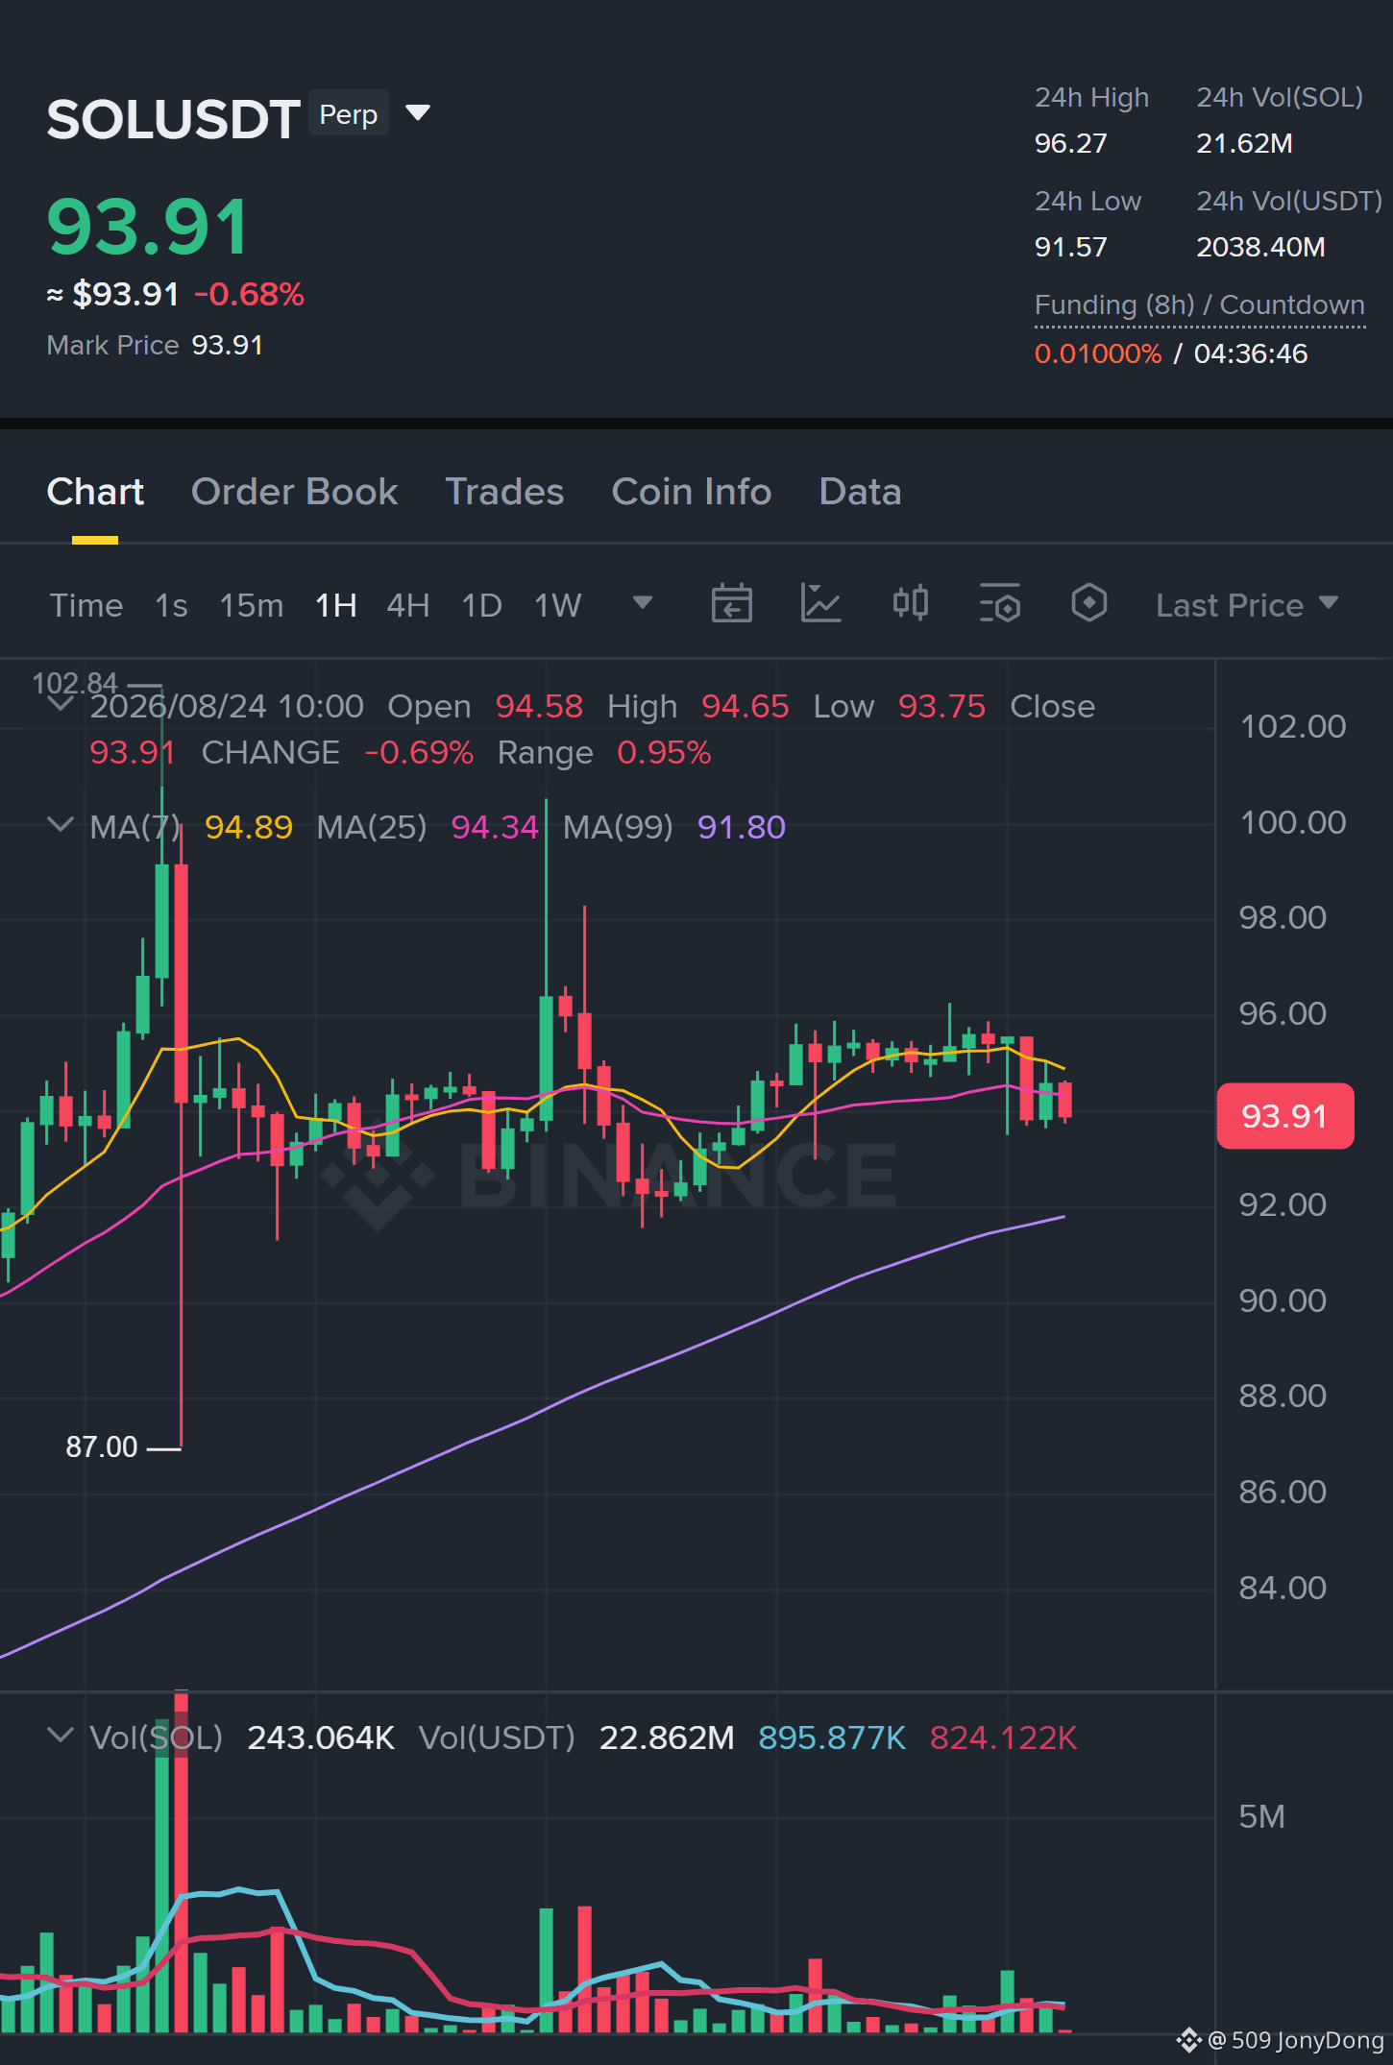Tap the Vol(SOL) value 243.064K
This screenshot has height=2065, width=1393.
coord(321,1737)
